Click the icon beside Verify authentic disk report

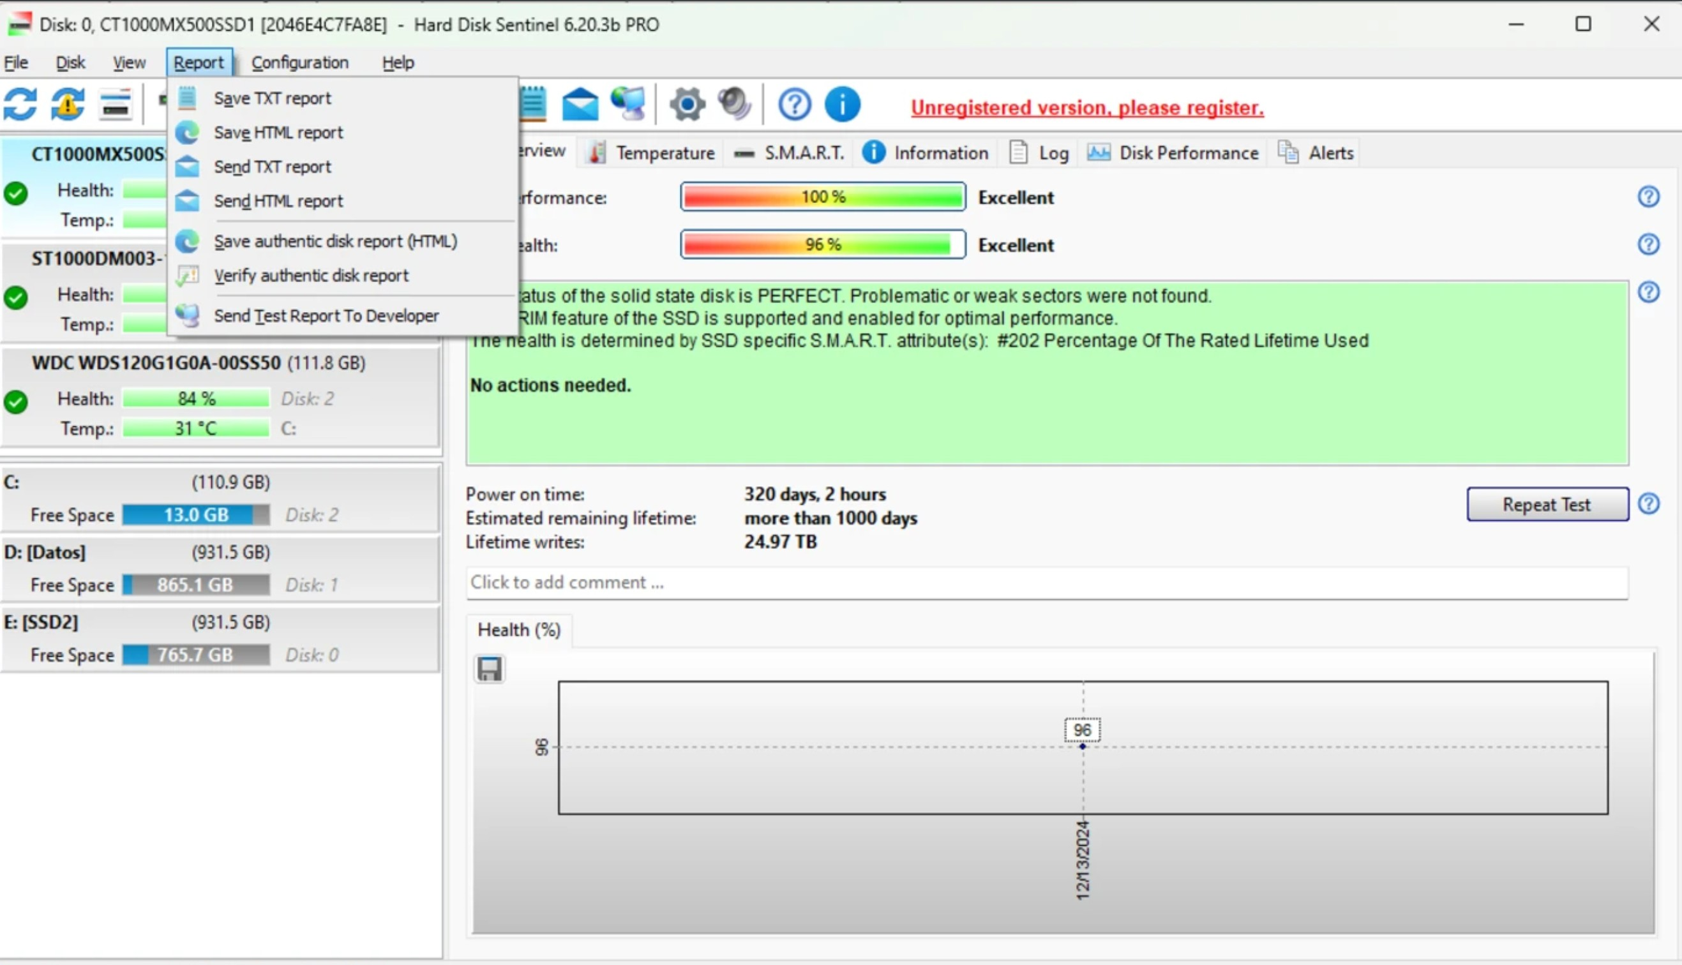click(x=188, y=275)
